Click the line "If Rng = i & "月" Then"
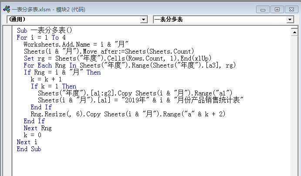The image size is (301, 176). pyautogui.click(x=62, y=72)
